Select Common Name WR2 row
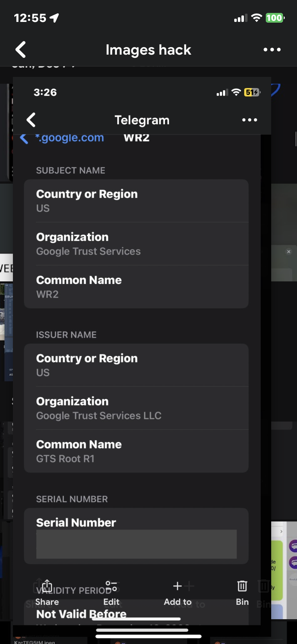This screenshot has width=297, height=644. tap(136, 287)
